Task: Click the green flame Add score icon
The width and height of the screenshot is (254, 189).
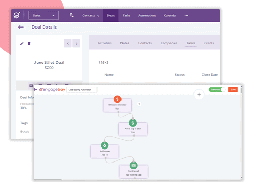Action: point(105,145)
